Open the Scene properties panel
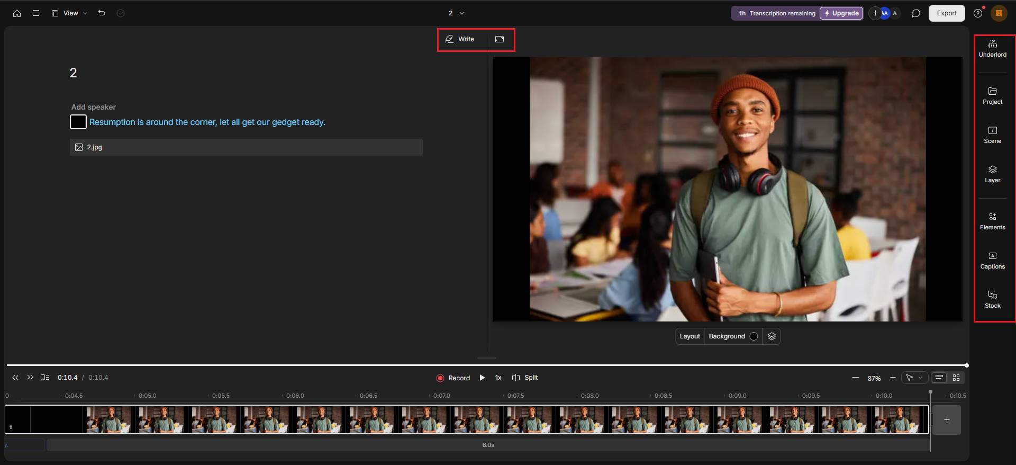Screen dimensions: 1016x465 (x=992, y=135)
